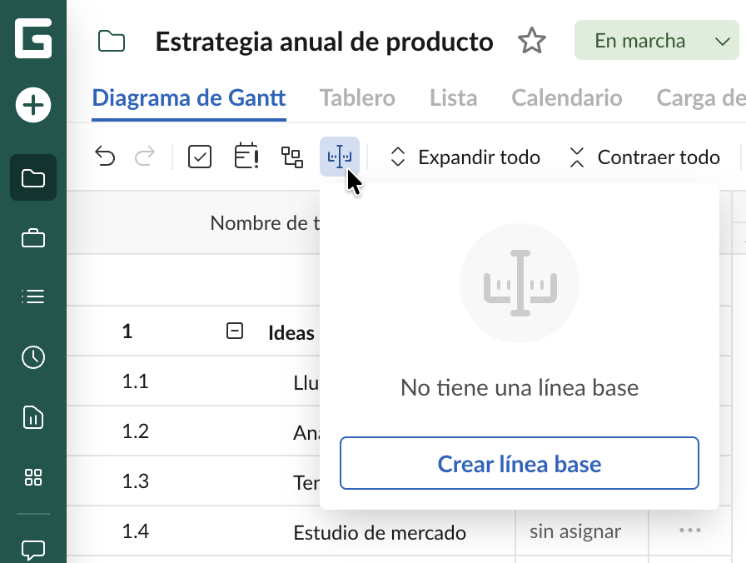This screenshot has height=563, width=746.
Task: Switch to the Lista tab
Action: 454,98
